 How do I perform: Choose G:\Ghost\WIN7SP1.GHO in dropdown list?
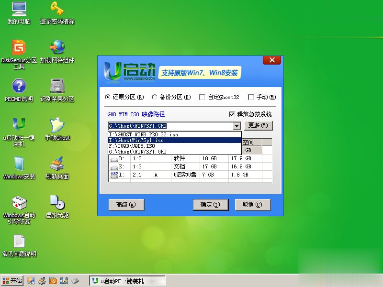pos(175,152)
